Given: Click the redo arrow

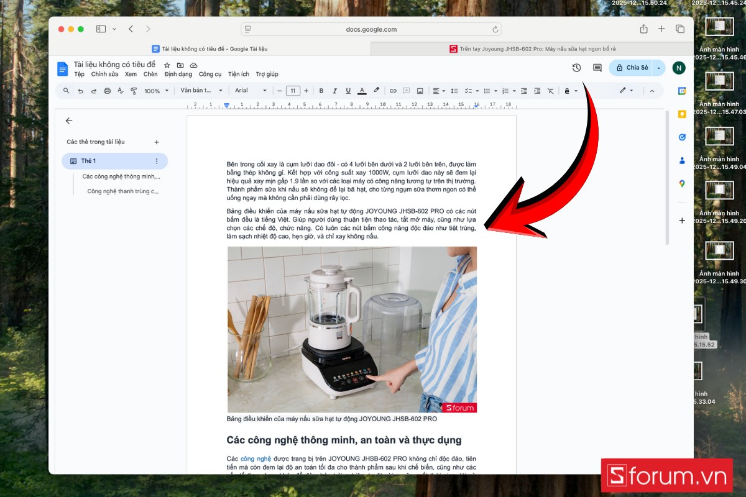Looking at the screenshot, I should pos(94,91).
